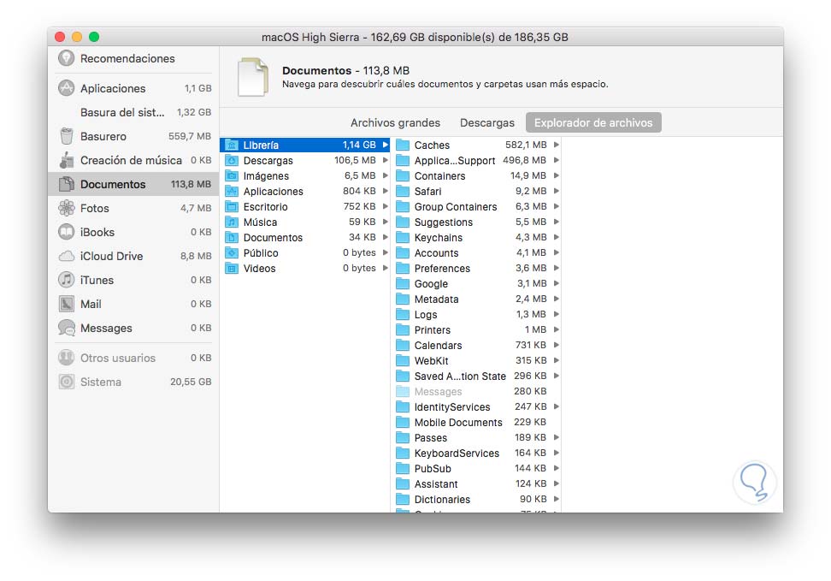Select the Application Support folder row
831x581 pixels.
[x=477, y=160]
